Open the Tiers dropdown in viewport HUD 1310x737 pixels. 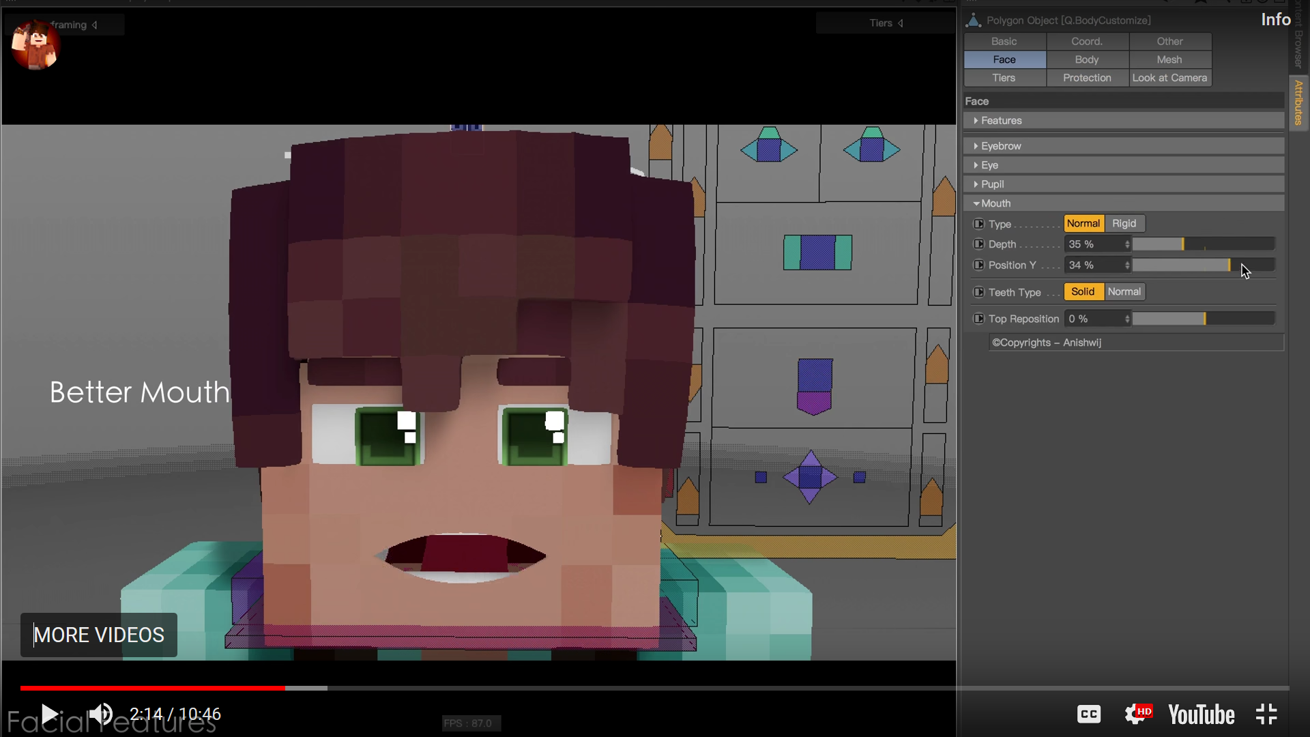886,23
